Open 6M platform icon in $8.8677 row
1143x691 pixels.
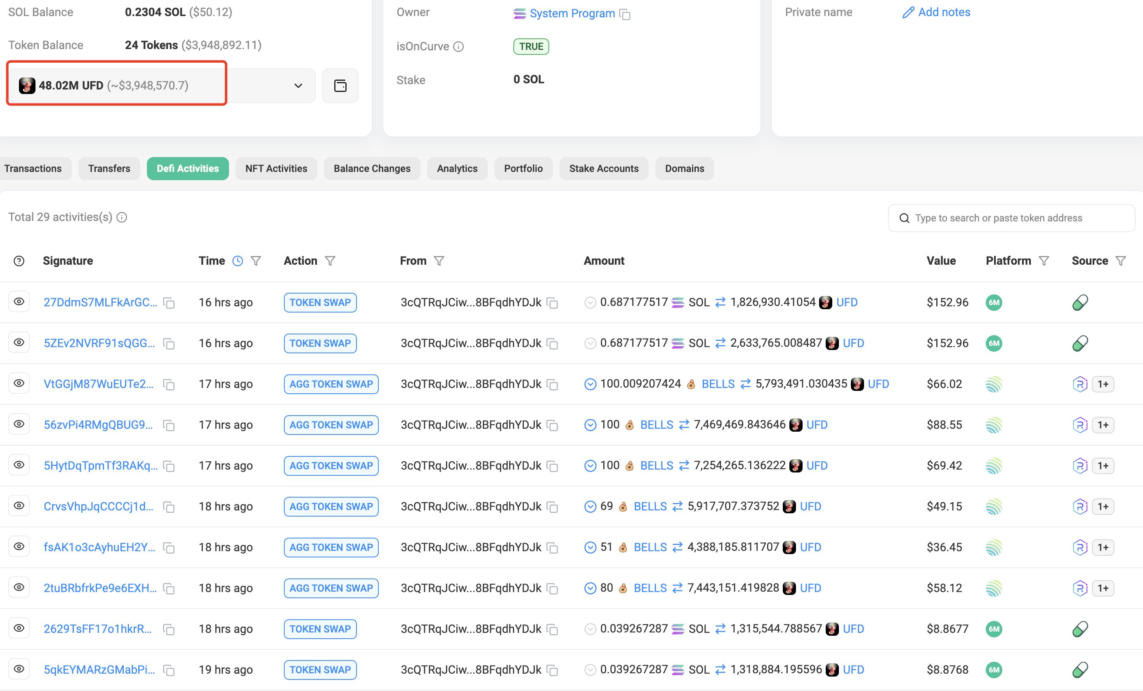click(x=994, y=629)
